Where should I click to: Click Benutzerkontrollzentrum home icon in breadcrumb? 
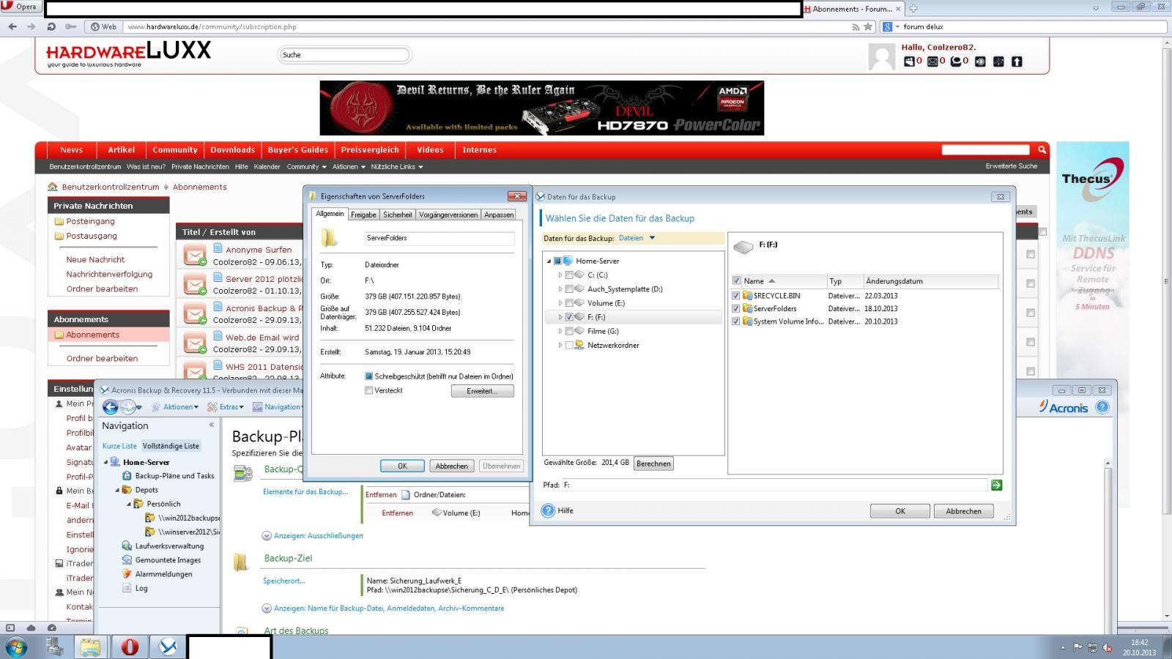53,187
